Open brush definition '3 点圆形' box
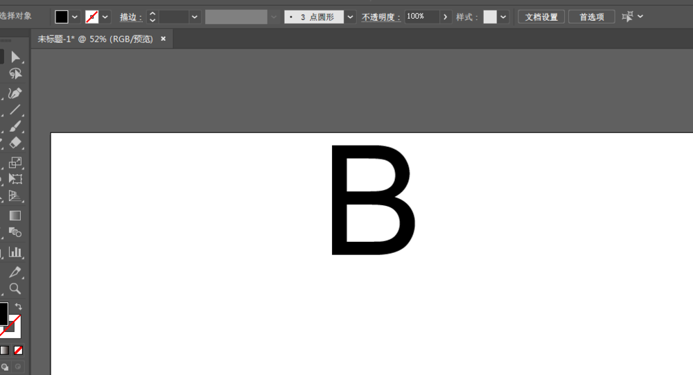 pyautogui.click(x=314, y=17)
